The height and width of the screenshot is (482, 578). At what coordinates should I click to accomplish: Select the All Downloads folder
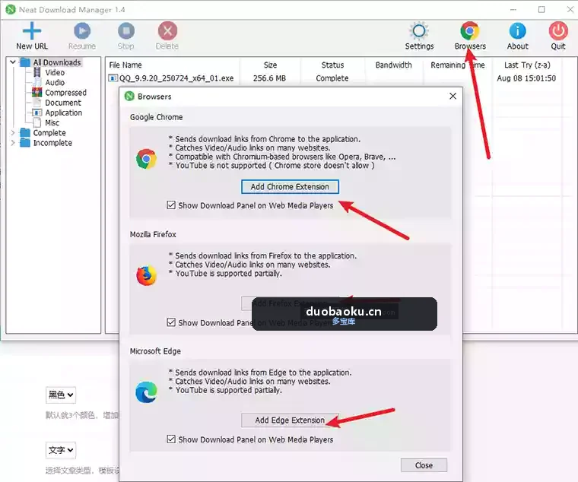57,62
